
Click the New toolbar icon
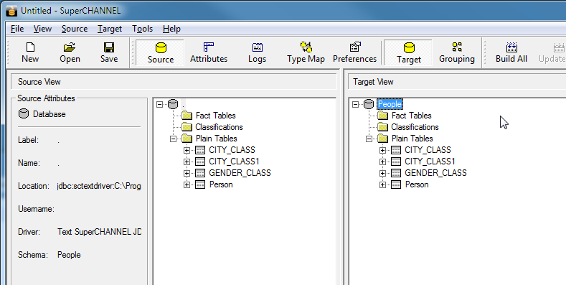[x=30, y=52]
